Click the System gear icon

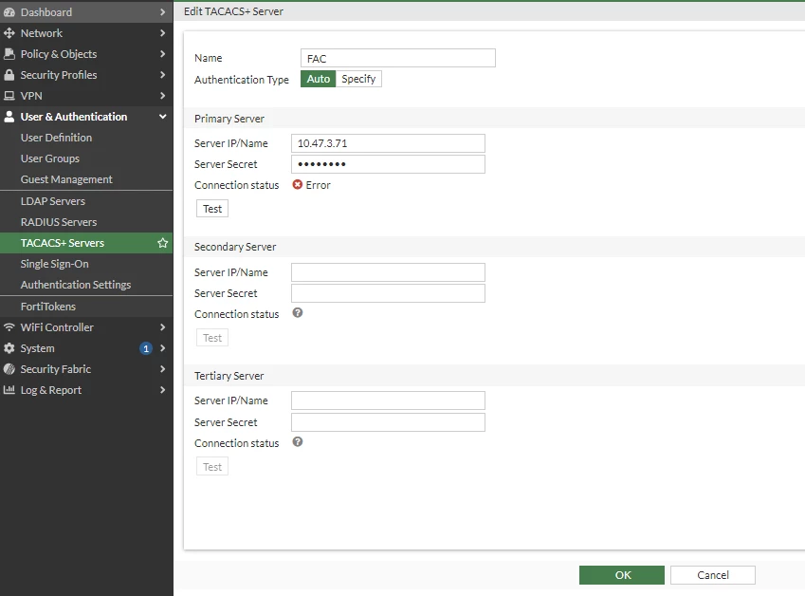[9, 348]
